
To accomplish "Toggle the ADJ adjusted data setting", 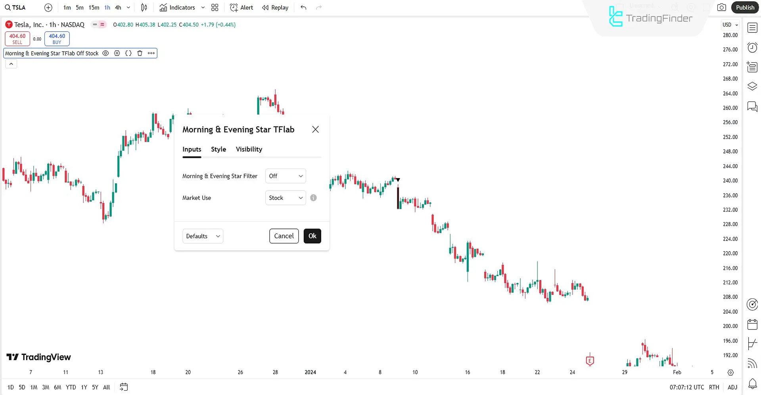I will (x=732, y=387).
